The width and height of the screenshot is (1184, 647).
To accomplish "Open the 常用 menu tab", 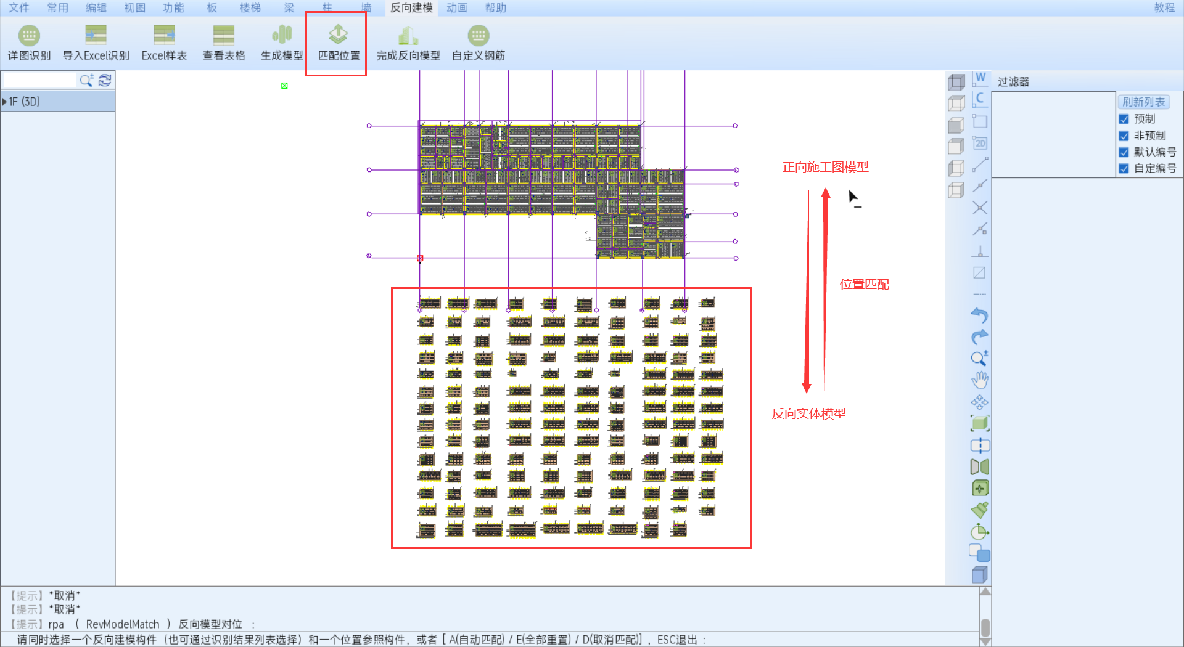I will [57, 8].
